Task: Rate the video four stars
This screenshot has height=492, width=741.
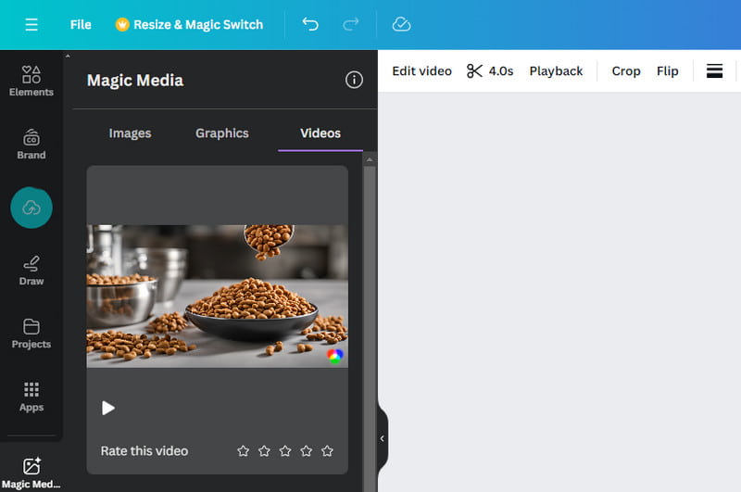Action: (x=307, y=451)
